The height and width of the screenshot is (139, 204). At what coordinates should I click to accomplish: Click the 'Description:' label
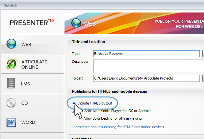pyautogui.click(x=81, y=61)
